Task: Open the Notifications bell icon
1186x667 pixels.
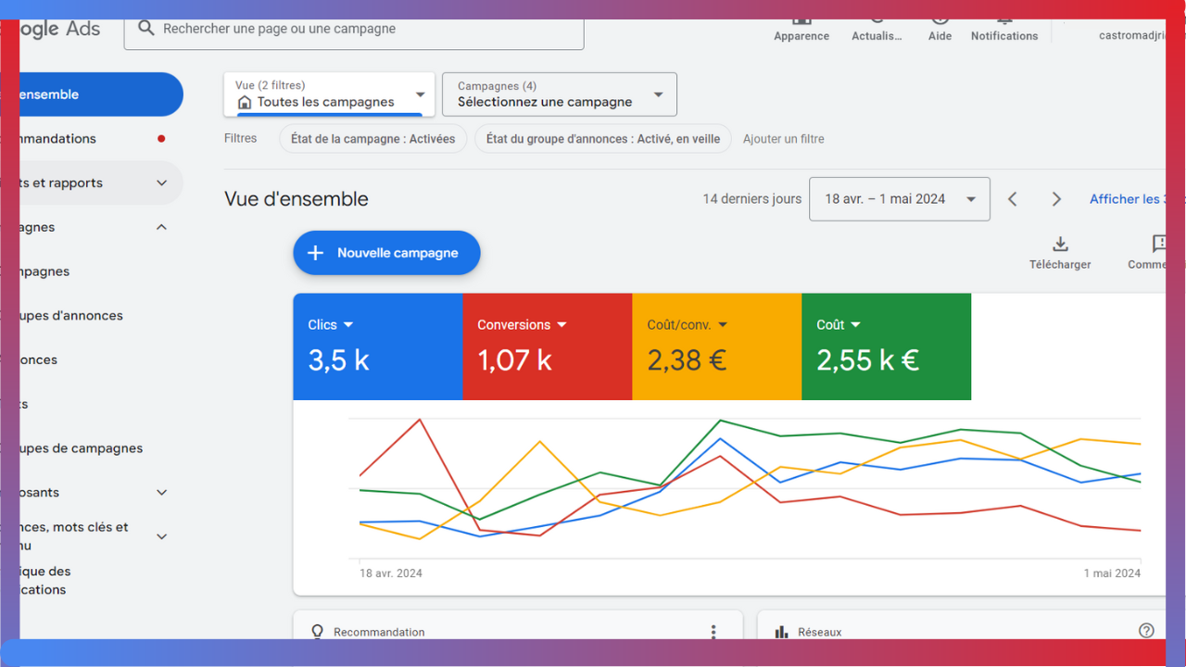Action: (x=1004, y=22)
